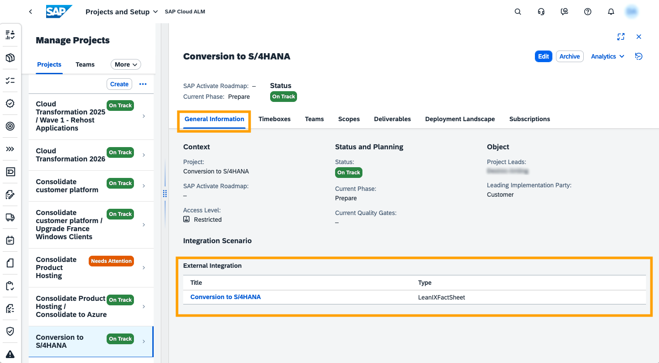The width and height of the screenshot is (659, 363).
Task: Open the Analytics dropdown
Action: pyautogui.click(x=607, y=56)
